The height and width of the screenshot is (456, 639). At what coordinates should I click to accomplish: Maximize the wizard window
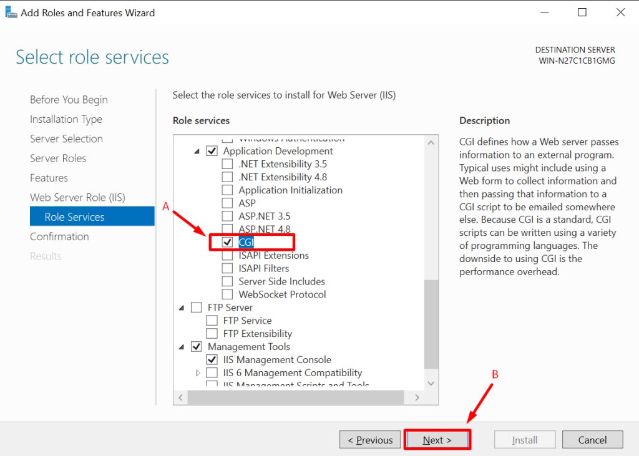point(582,12)
